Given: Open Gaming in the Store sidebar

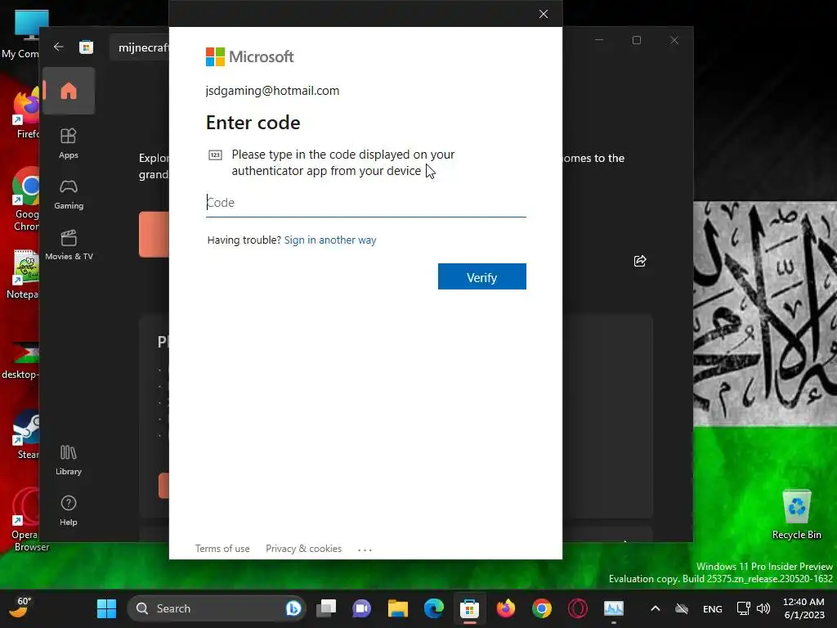Looking at the screenshot, I should point(69,195).
